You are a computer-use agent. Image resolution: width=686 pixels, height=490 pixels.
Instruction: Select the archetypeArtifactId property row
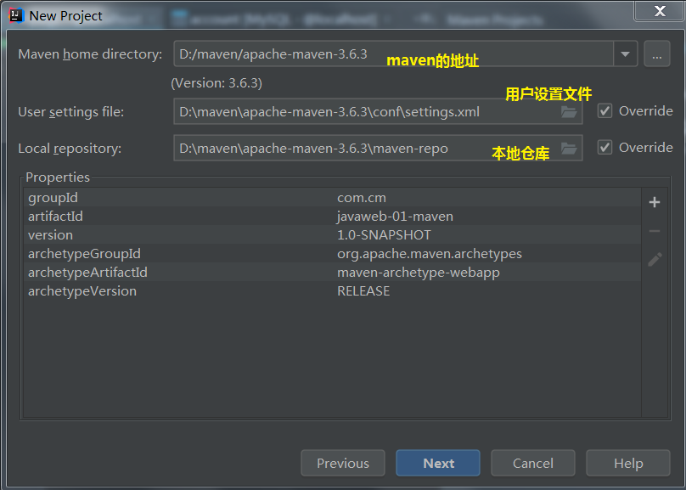(333, 272)
